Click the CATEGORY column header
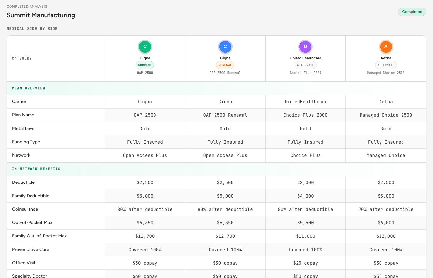This screenshot has height=278, width=433. click(x=22, y=59)
